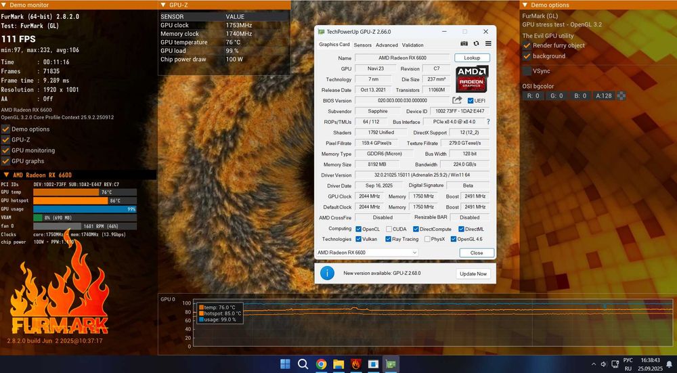Toggle the Ray Tracing checkbox

point(388,239)
